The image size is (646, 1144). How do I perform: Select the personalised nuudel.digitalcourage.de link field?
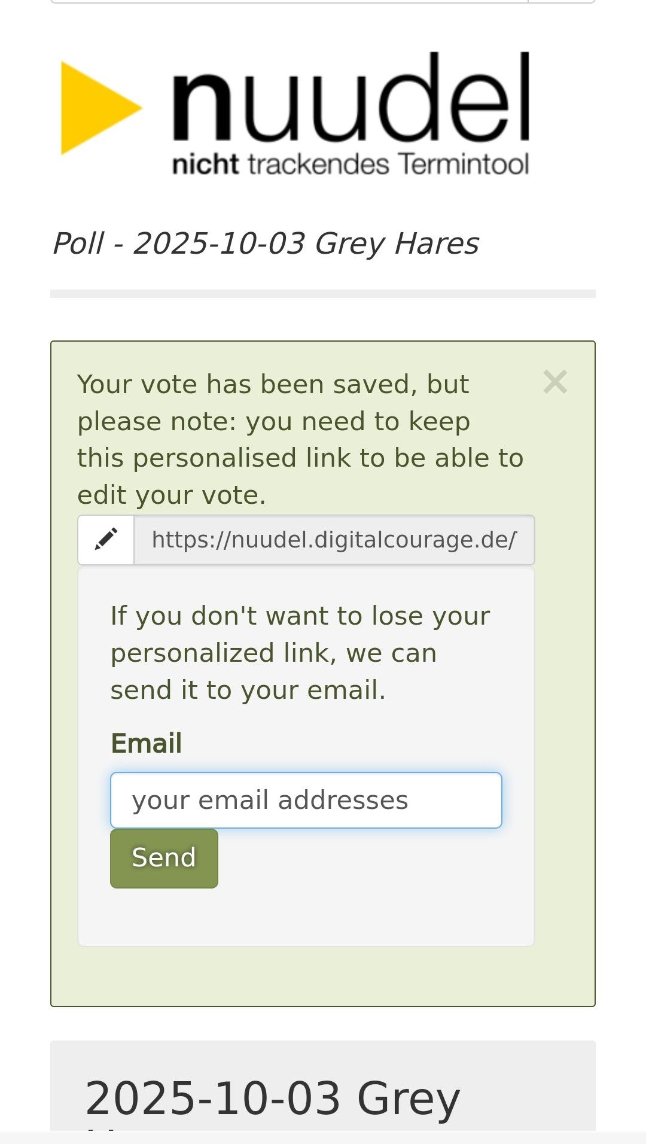[x=334, y=540]
